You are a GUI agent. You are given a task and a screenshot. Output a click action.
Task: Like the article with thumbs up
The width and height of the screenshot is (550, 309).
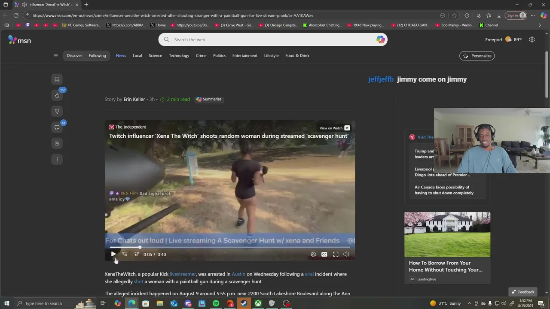pos(57,95)
